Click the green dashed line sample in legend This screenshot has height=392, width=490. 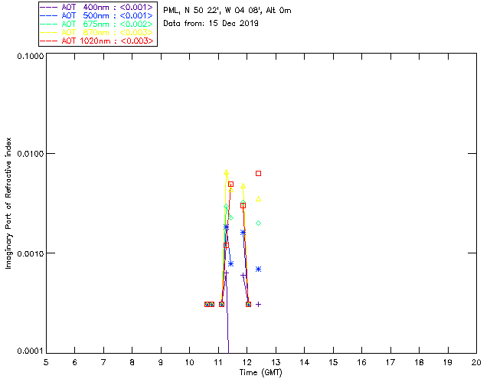(x=49, y=24)
